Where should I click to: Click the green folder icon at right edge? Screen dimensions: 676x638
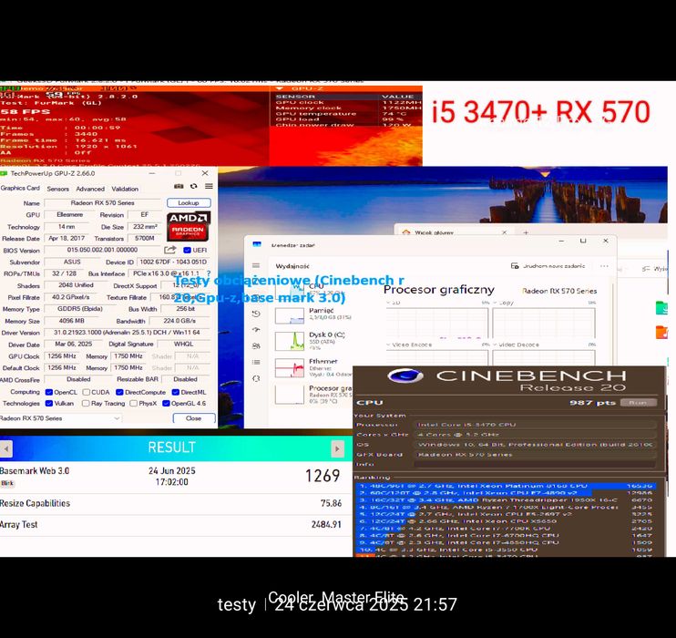661,308
